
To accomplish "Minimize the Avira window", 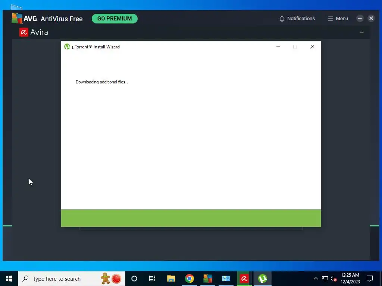I will (361, 32).
